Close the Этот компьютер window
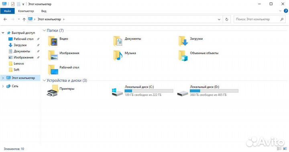 pos(283,4)
